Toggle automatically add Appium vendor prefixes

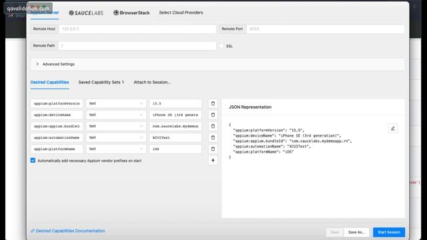coord(33,161)
